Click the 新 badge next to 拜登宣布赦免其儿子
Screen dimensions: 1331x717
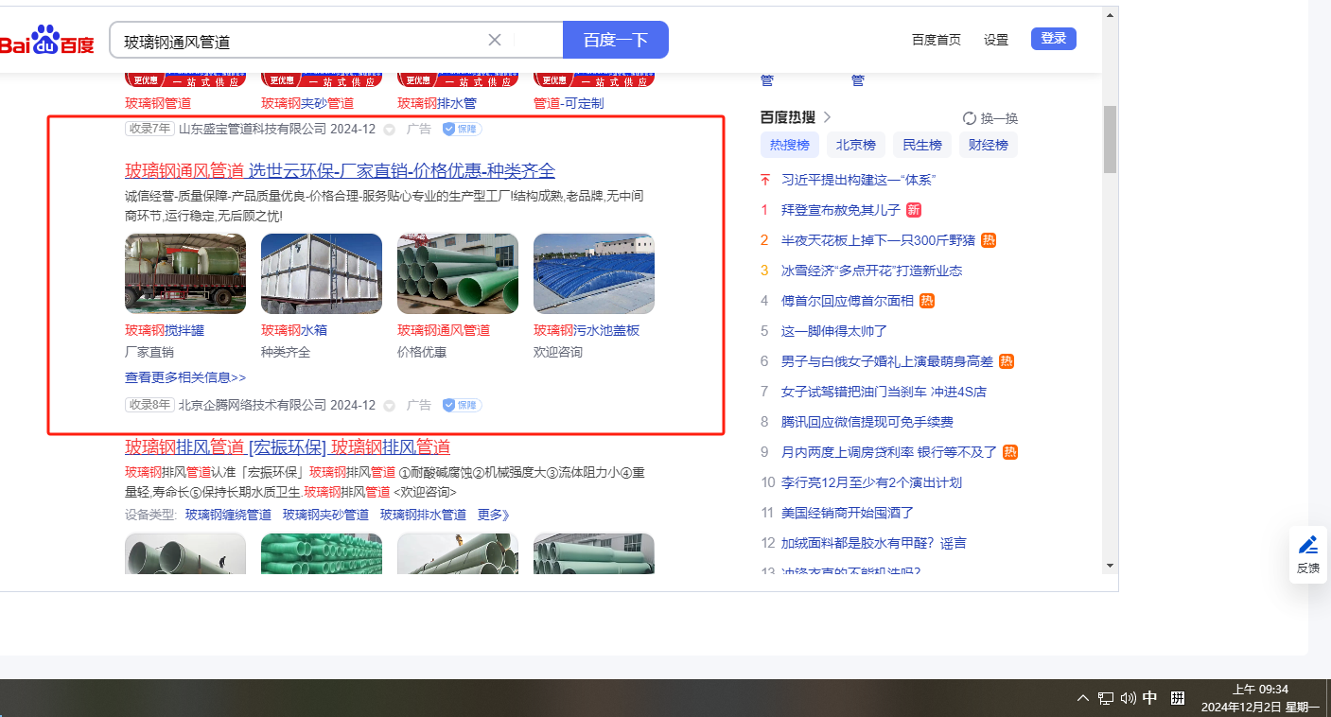(914, 210)
